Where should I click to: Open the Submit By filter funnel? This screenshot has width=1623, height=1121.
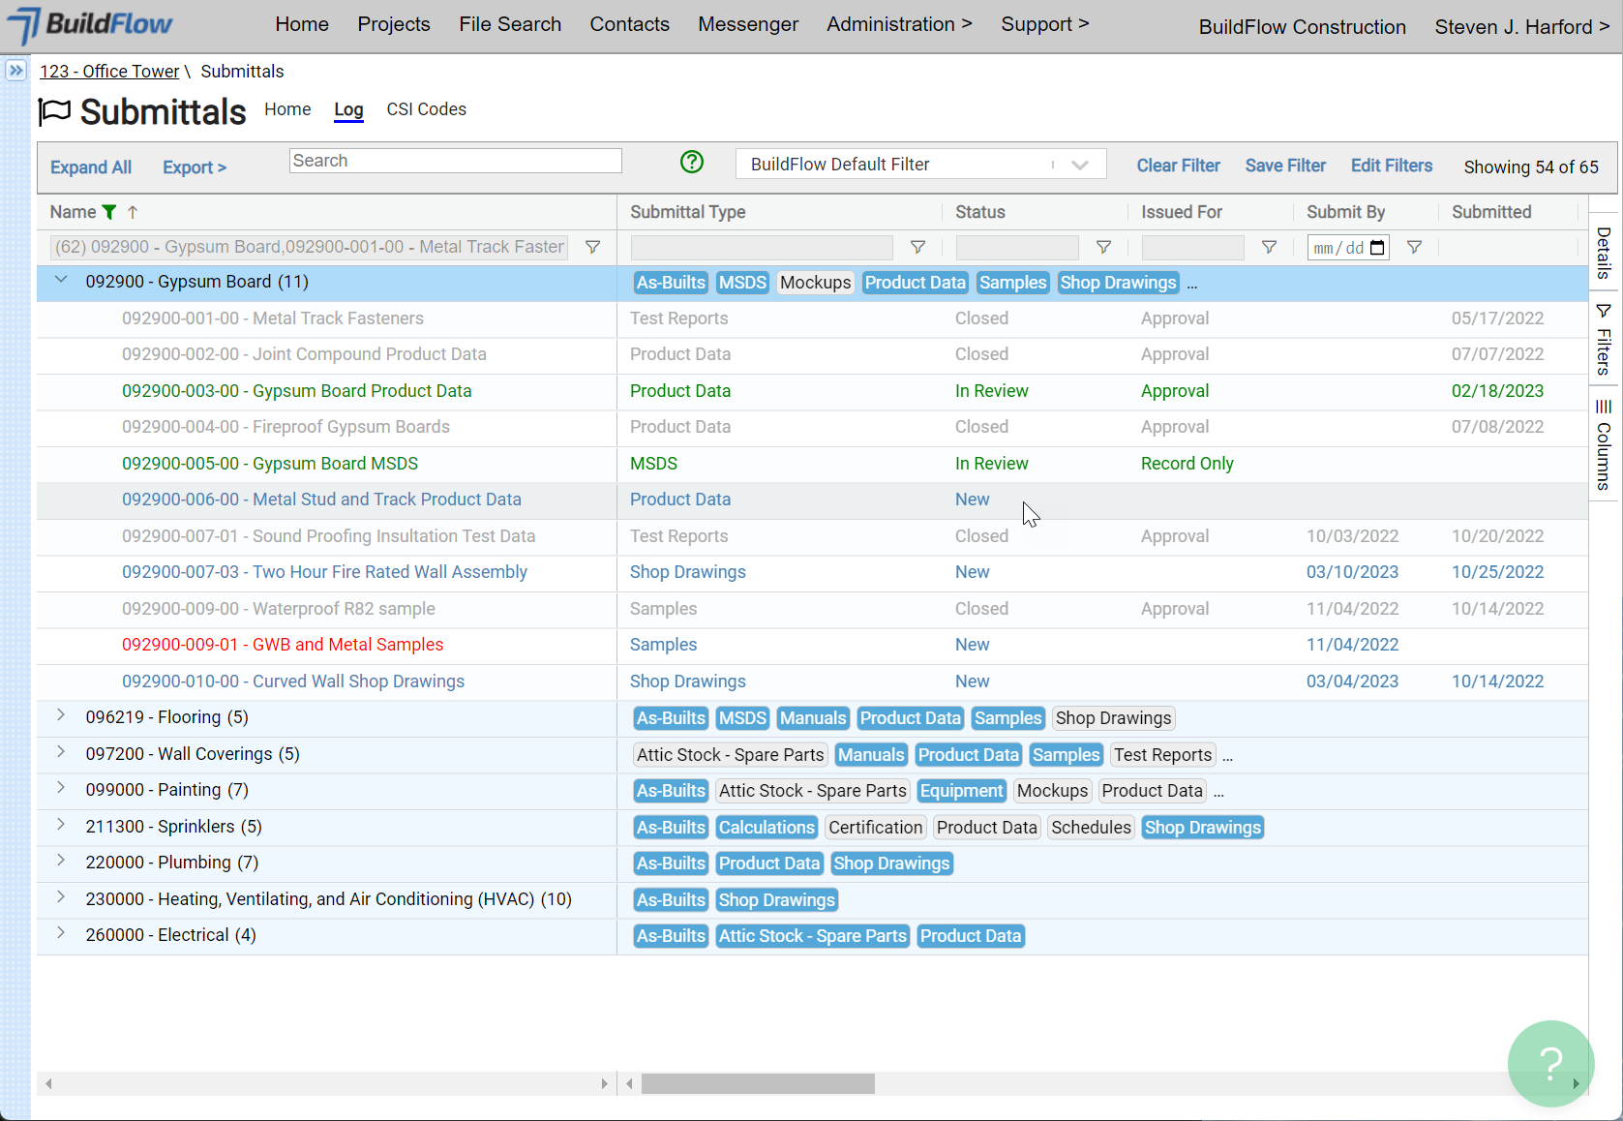(1414, 248)
